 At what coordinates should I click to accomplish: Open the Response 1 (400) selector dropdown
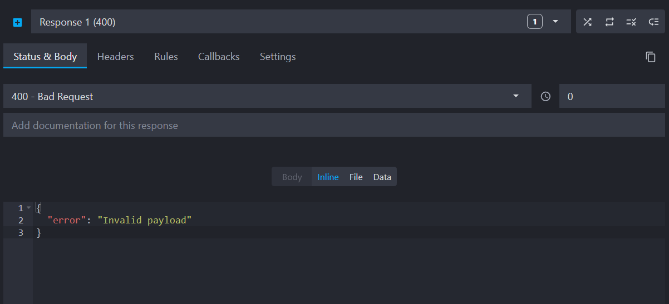(x=555, y=22)
